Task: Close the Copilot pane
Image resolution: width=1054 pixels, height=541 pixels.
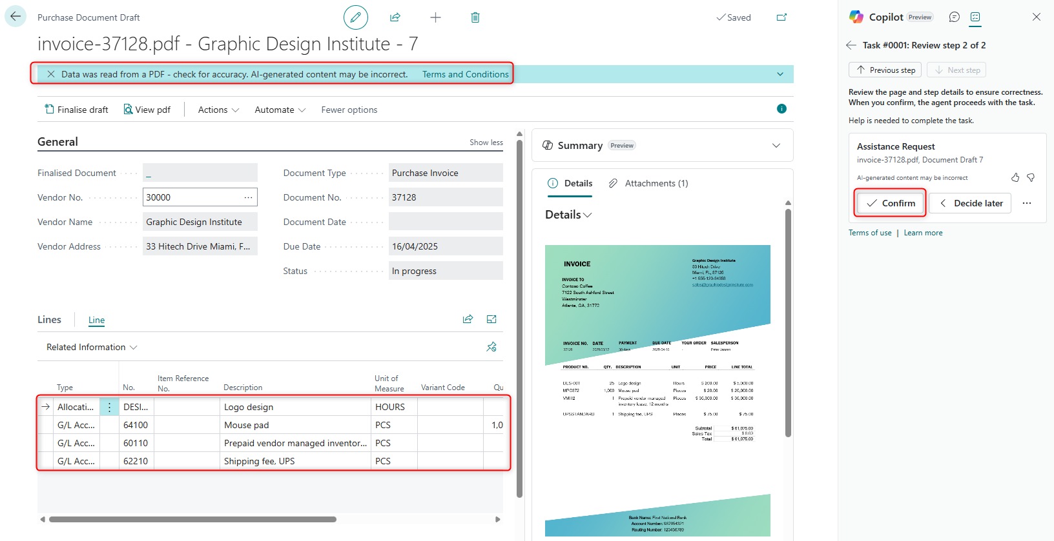Action: tap(1037, 17)
